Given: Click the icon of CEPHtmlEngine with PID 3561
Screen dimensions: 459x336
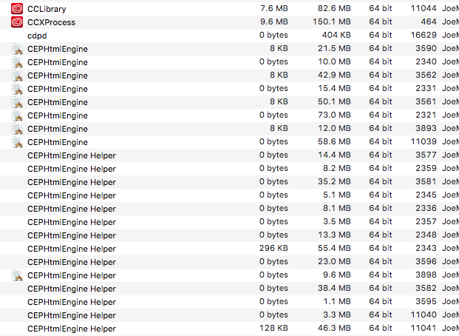Looking at the screenshot, I should [x=17, y=102].
